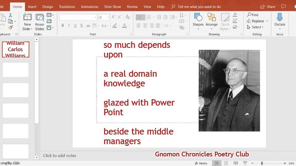Toggle Underline formatting
The image size is (296, 166).
75,25
